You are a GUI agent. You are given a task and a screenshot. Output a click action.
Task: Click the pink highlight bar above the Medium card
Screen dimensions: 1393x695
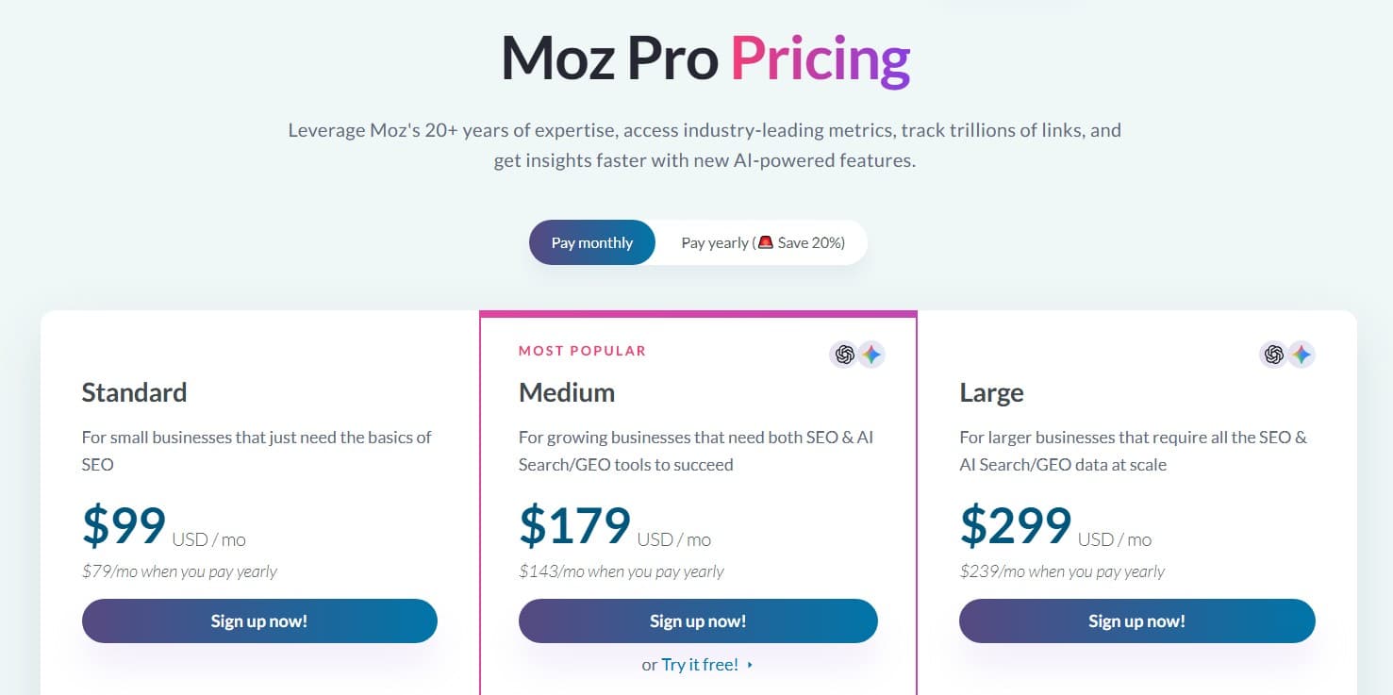[x=698, y=313]
